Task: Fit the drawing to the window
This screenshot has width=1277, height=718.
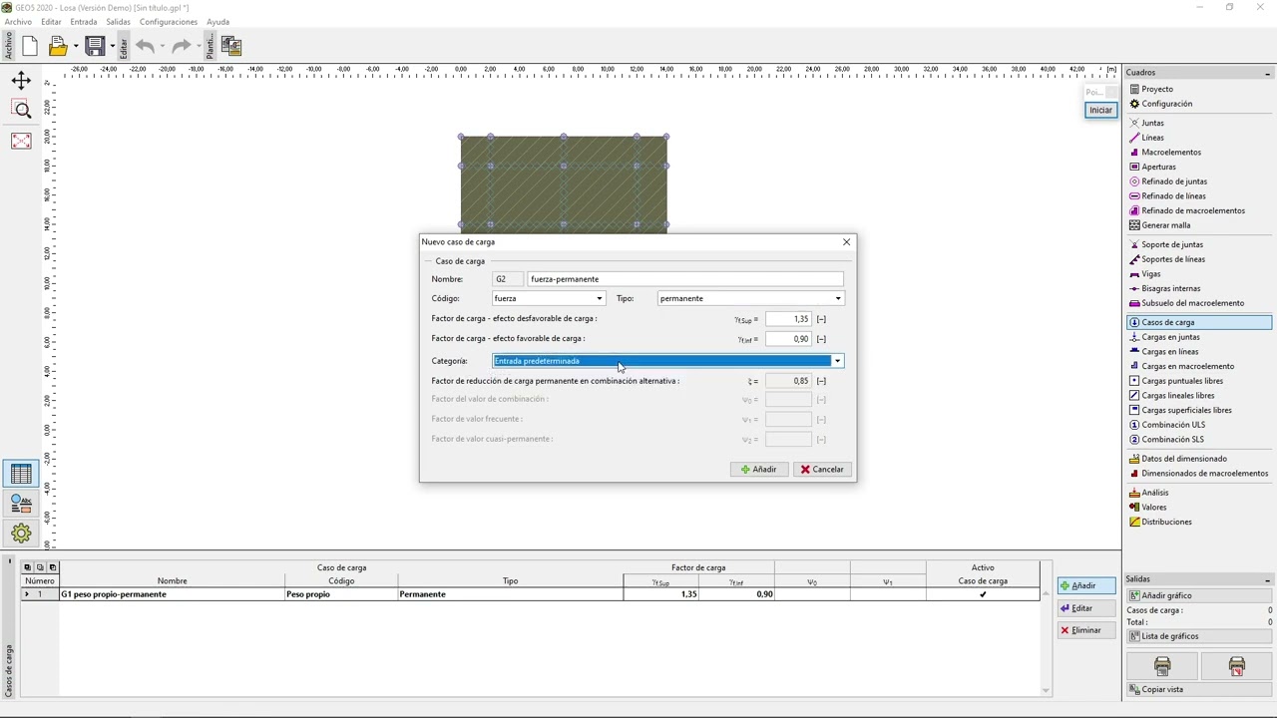Action: click(21, 141)
